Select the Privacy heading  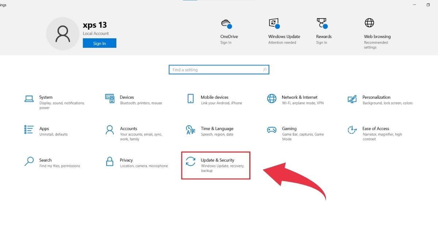pyautogui.click(x=126, y=160)
